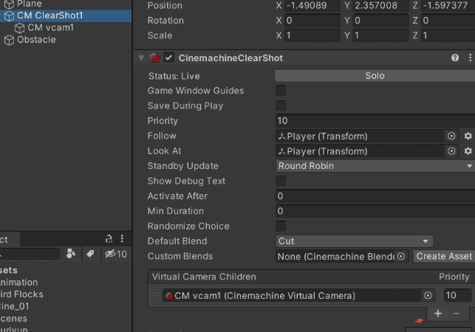This screenshot has height=332, width=475.
Task: Search by label in Project panel
Action: pyautogui.click(x=90, y=254)
